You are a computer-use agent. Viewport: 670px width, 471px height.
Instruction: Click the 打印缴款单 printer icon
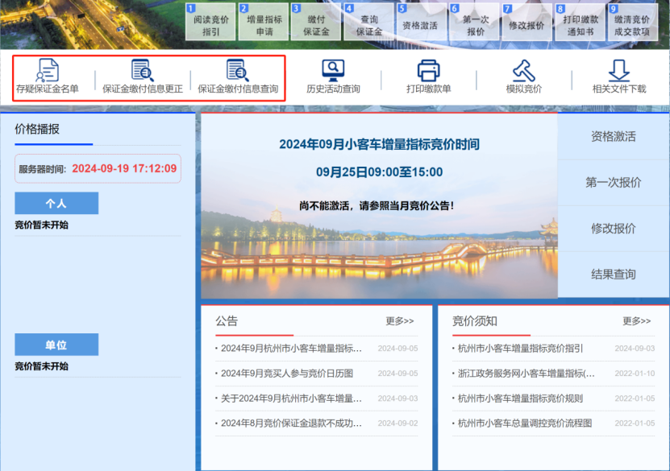(428, 71)
